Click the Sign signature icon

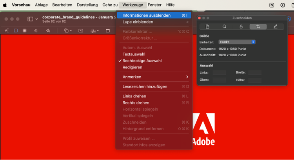coord(93,31)
